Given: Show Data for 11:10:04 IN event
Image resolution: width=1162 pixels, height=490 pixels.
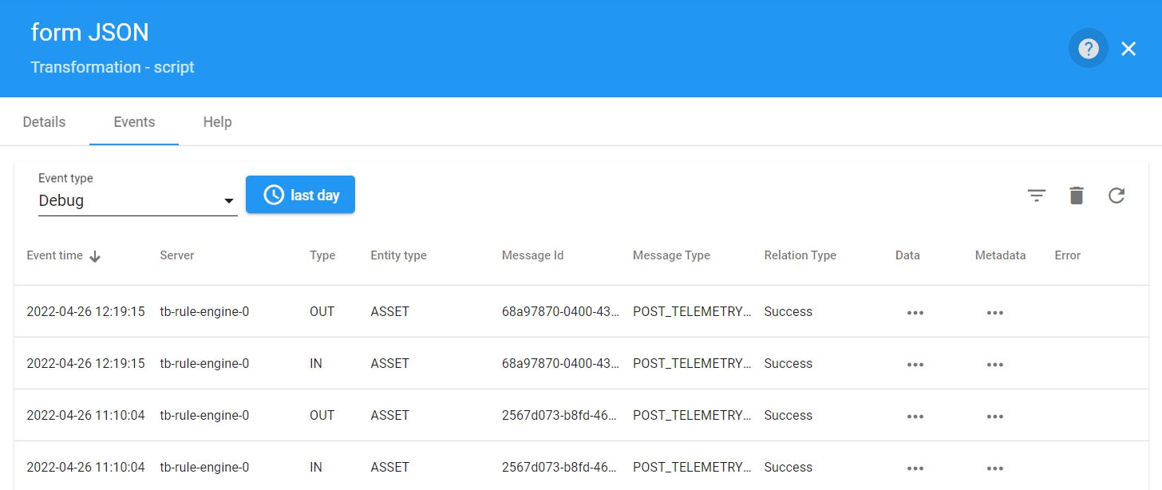Looking at the screenshot, I should pos(915,468).
